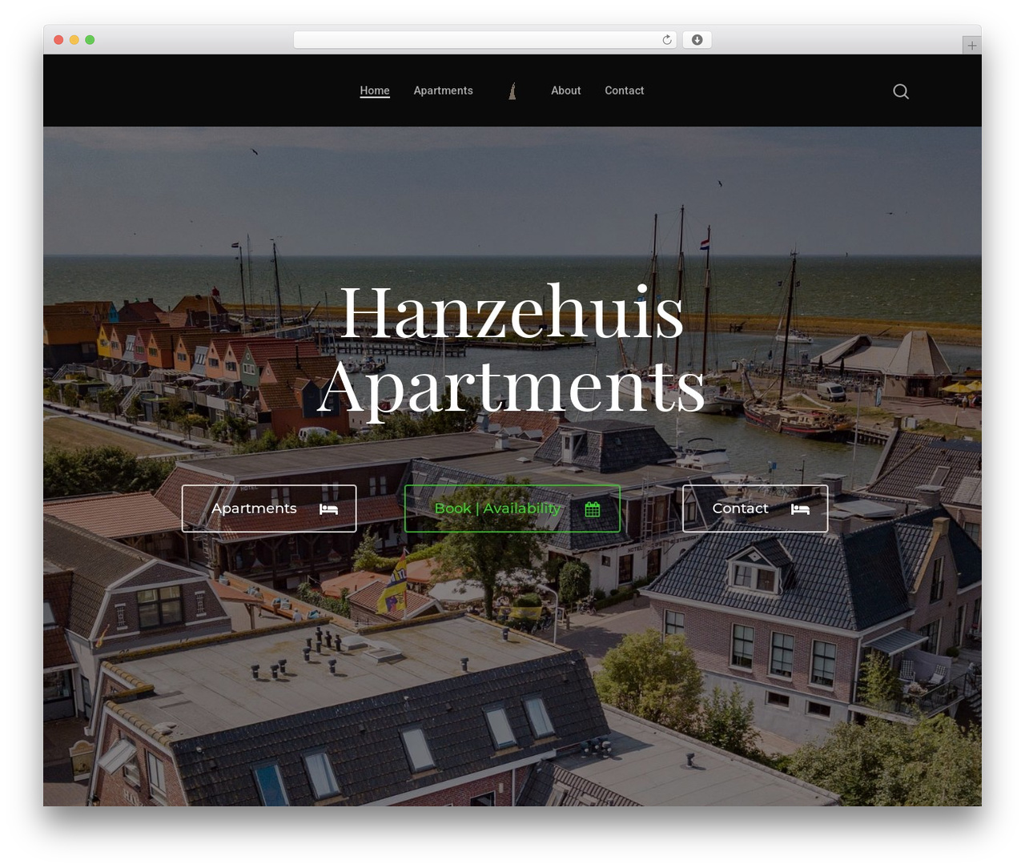Open the site search magnifier icon

pos(901,91)
